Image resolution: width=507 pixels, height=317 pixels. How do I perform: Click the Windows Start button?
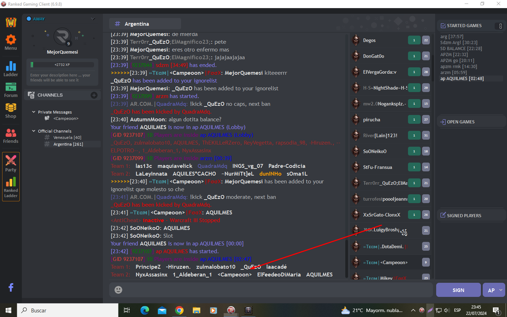point(8,310)
